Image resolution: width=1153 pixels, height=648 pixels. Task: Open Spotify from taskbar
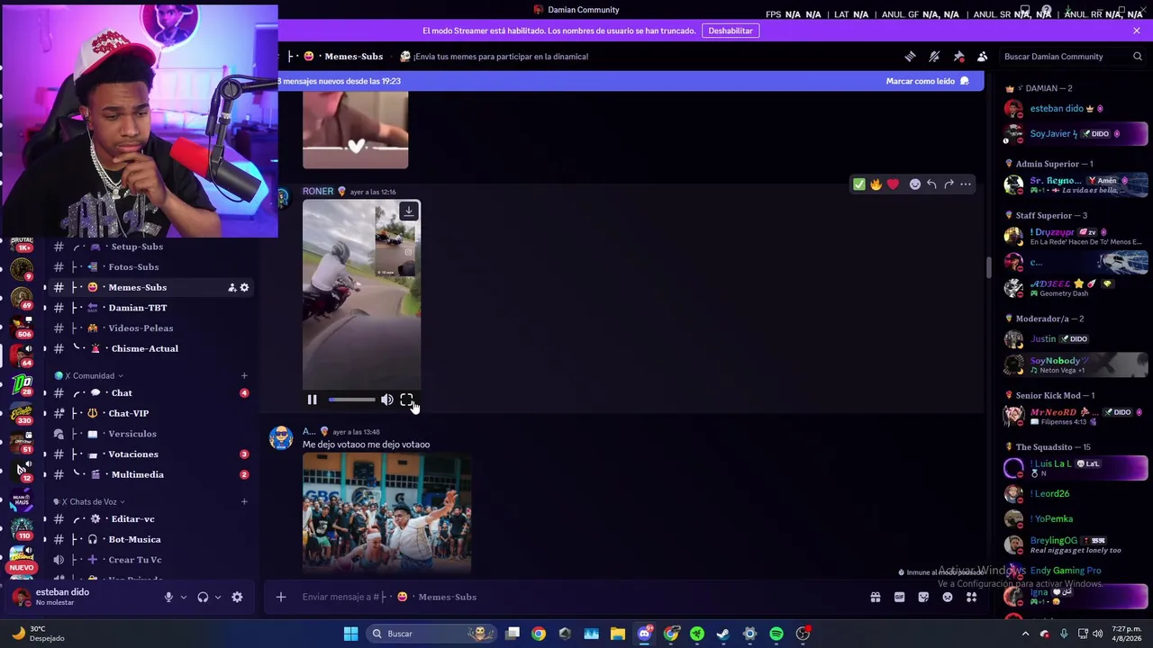pyautogui.click(x=776, y=634)
